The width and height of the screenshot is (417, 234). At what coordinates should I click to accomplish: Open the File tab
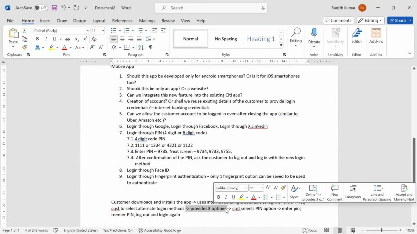[10, 21]
